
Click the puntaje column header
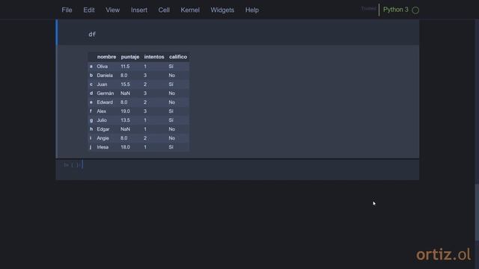pos(129,57)
